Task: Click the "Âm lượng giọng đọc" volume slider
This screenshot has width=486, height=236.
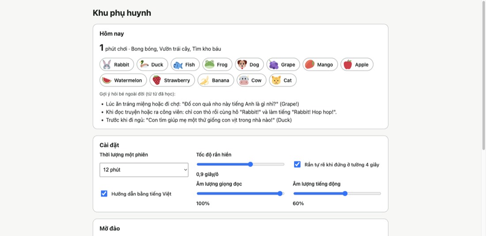Action: [240, 194]
